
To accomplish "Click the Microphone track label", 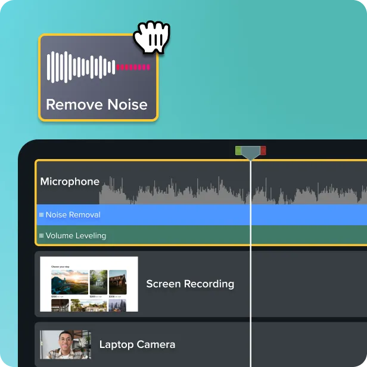I will [70, 181].
